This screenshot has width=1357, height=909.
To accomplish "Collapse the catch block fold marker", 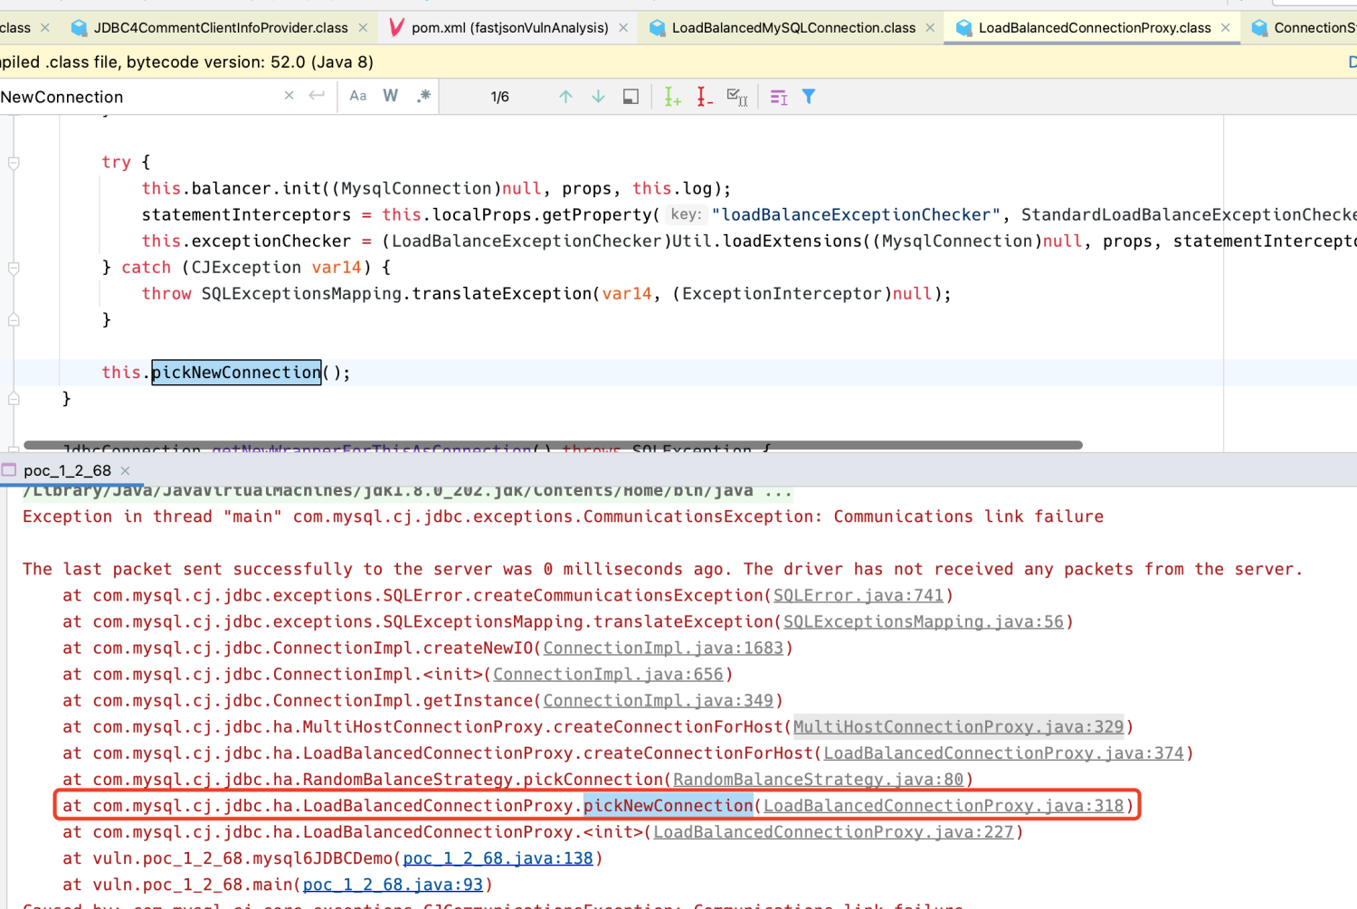I will click(14, 268).
